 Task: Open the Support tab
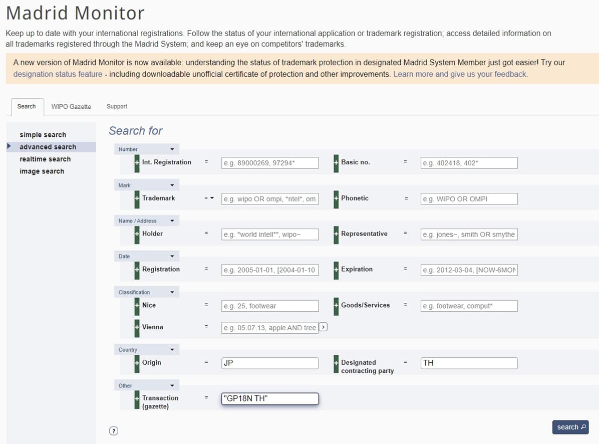[117, 107]
